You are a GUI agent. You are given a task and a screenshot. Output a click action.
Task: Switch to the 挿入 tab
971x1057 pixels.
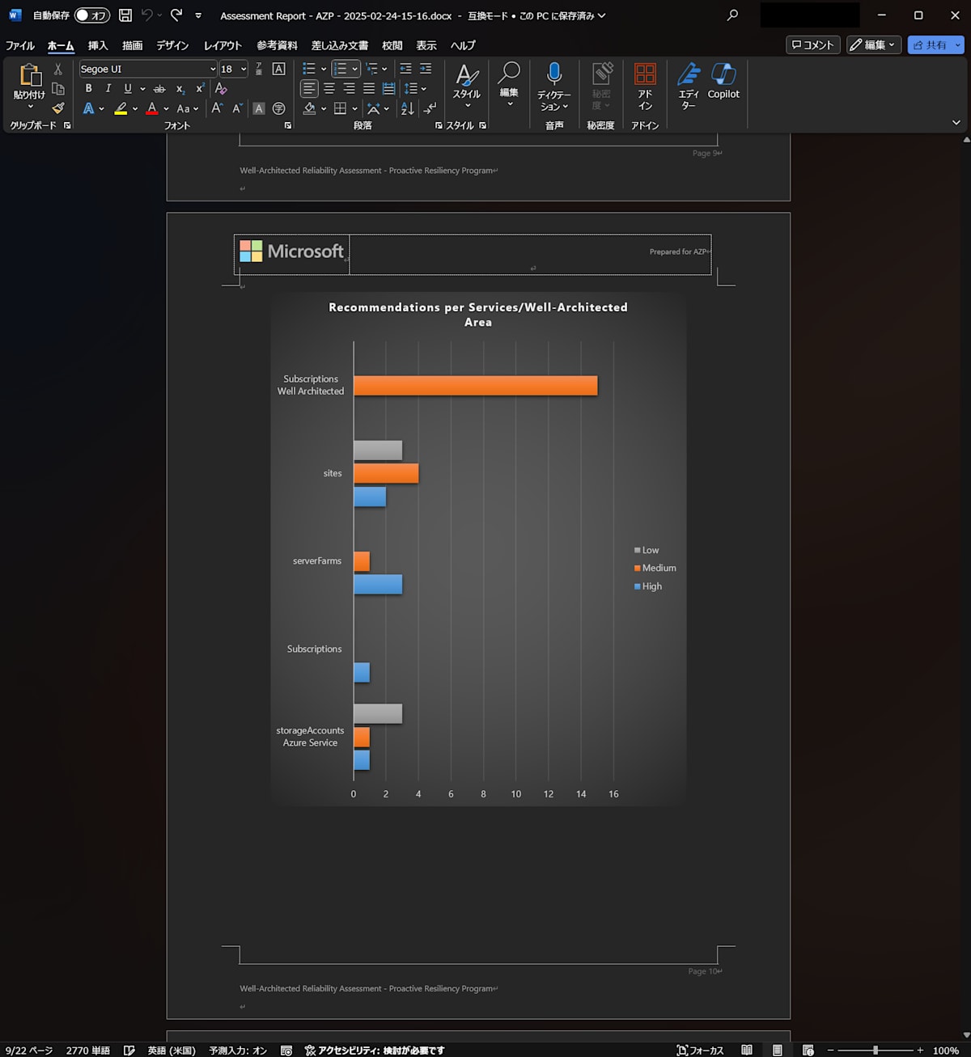click(98, 45)
